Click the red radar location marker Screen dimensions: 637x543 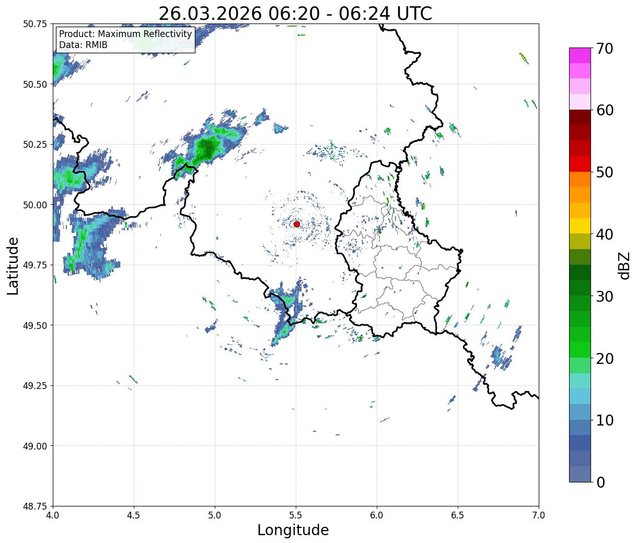coord(297,224)
